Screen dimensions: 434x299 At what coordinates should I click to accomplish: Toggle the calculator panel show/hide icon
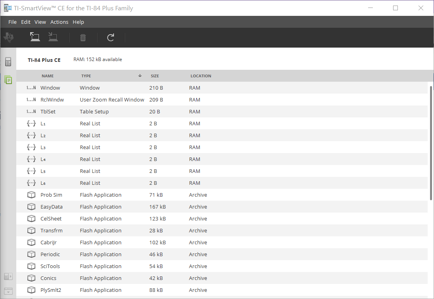point(8,276)
